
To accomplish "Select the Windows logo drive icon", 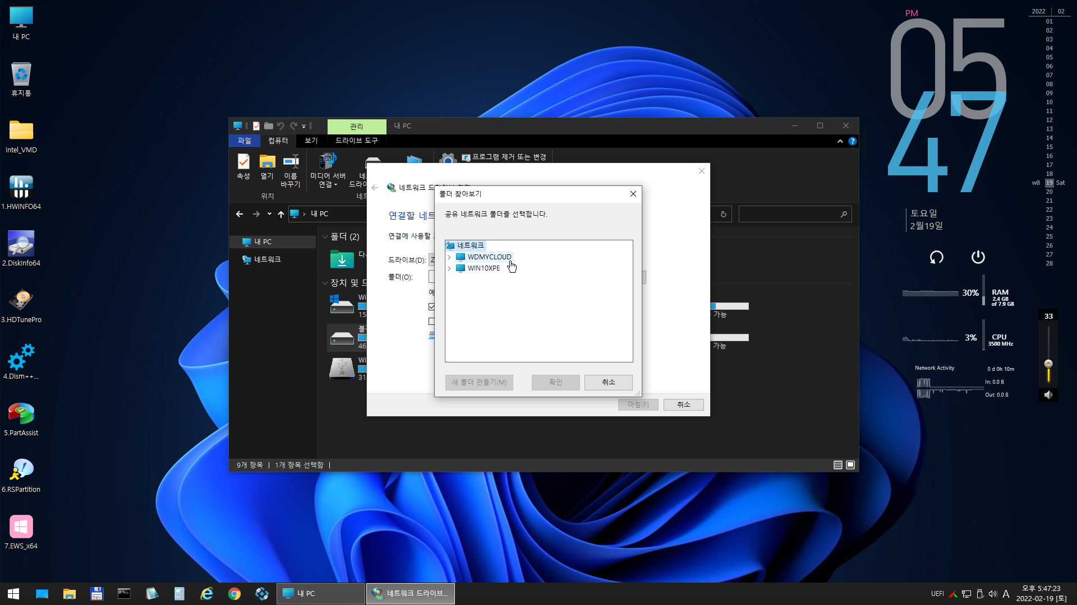I will click(342, 304).
